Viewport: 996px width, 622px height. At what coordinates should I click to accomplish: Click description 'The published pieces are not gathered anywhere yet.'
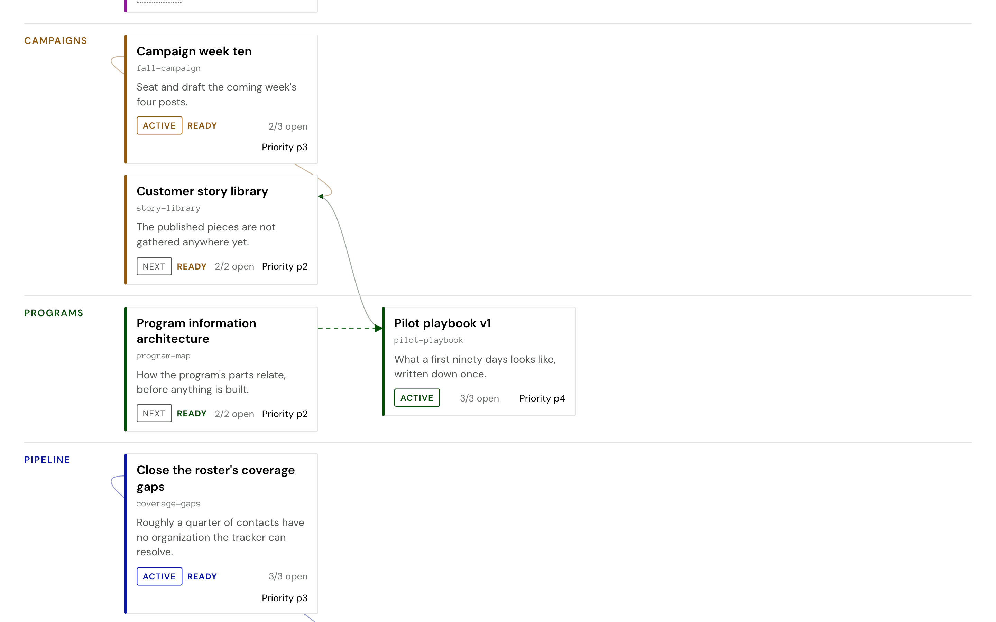(206, 235)
